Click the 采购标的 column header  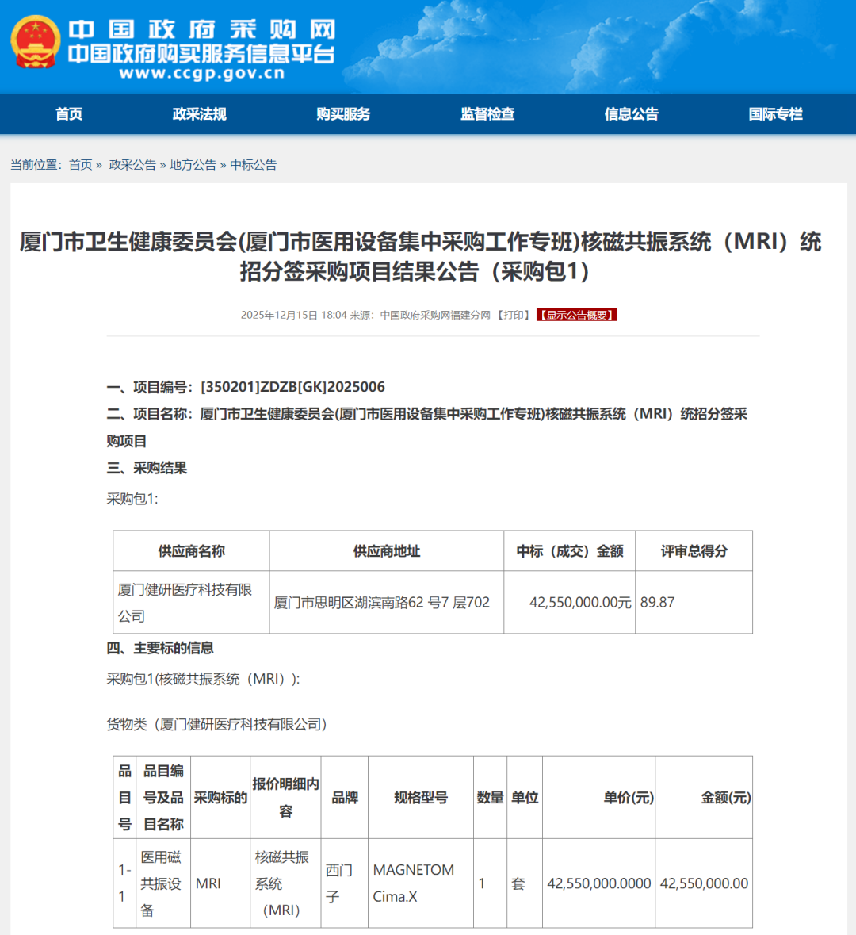pyautogui.click(x=220, y=798)
